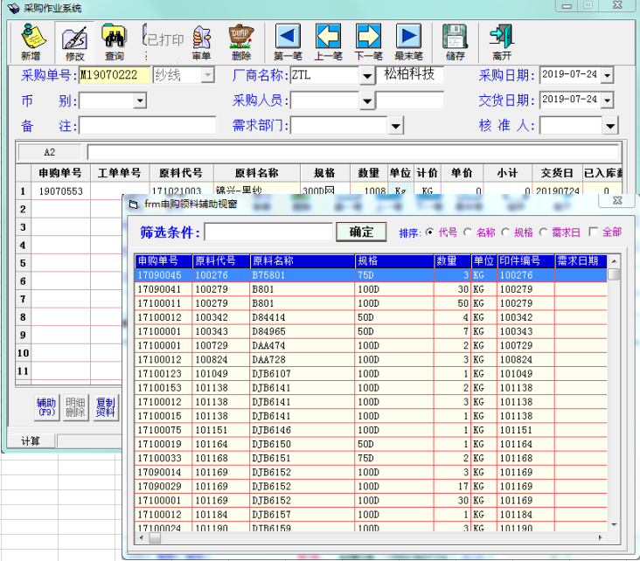Click the 储存 (save) floppy icon
640x561 pixels.
(x=456, y=42)
